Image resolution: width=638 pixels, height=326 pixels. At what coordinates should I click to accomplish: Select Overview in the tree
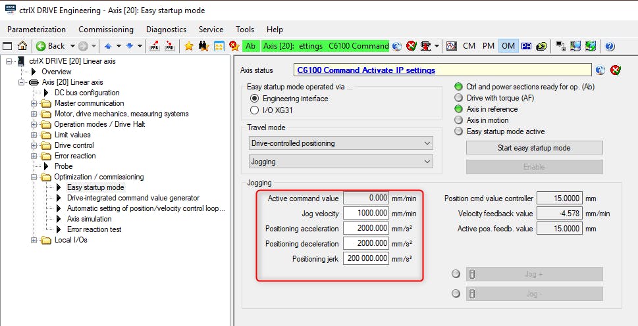[57, 72]
